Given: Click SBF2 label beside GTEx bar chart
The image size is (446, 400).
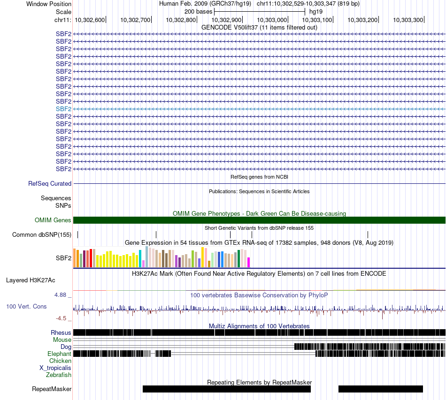Looking at the screenshot, I should [63, 258].
